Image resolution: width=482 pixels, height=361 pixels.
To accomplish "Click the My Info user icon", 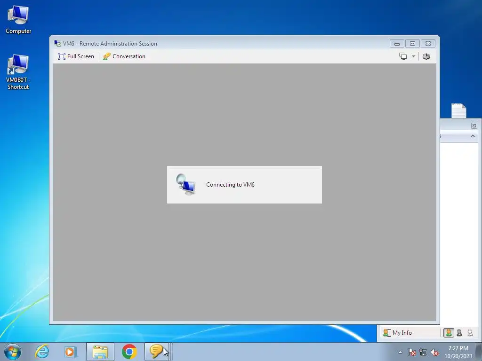I will point(386,332).
